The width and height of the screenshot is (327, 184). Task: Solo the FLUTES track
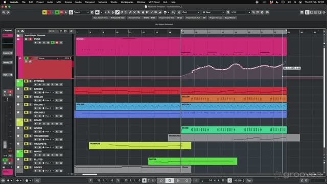[31, 159]
